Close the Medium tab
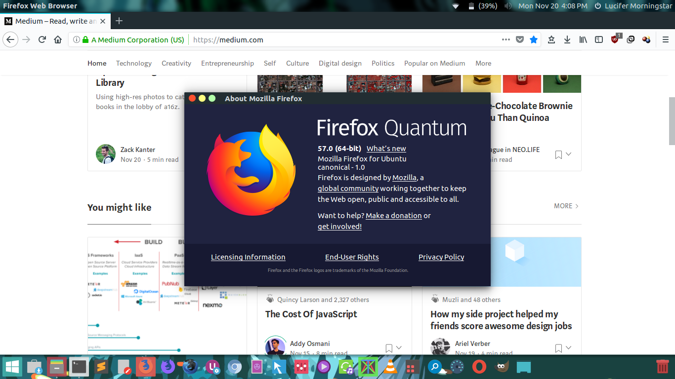 pos(103,21)
